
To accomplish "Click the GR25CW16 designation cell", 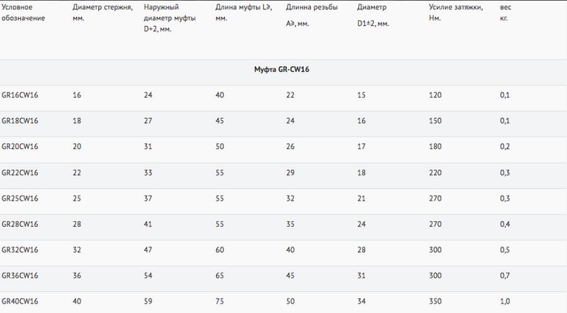I will (x=20, y=198).
